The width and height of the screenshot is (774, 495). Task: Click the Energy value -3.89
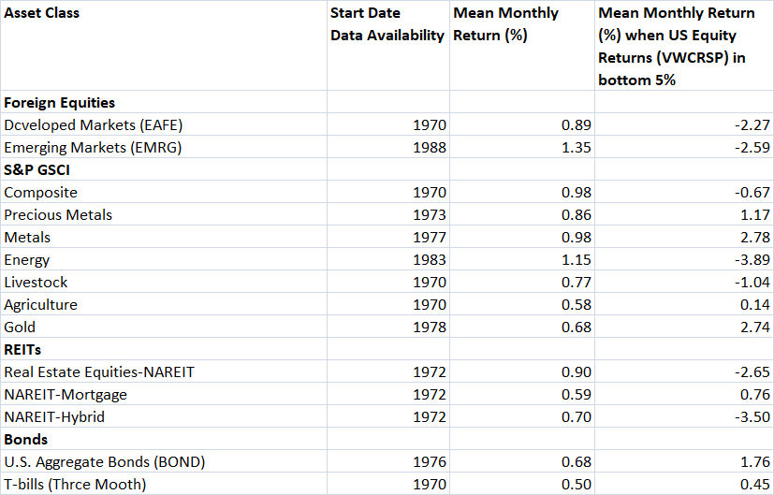752,259
